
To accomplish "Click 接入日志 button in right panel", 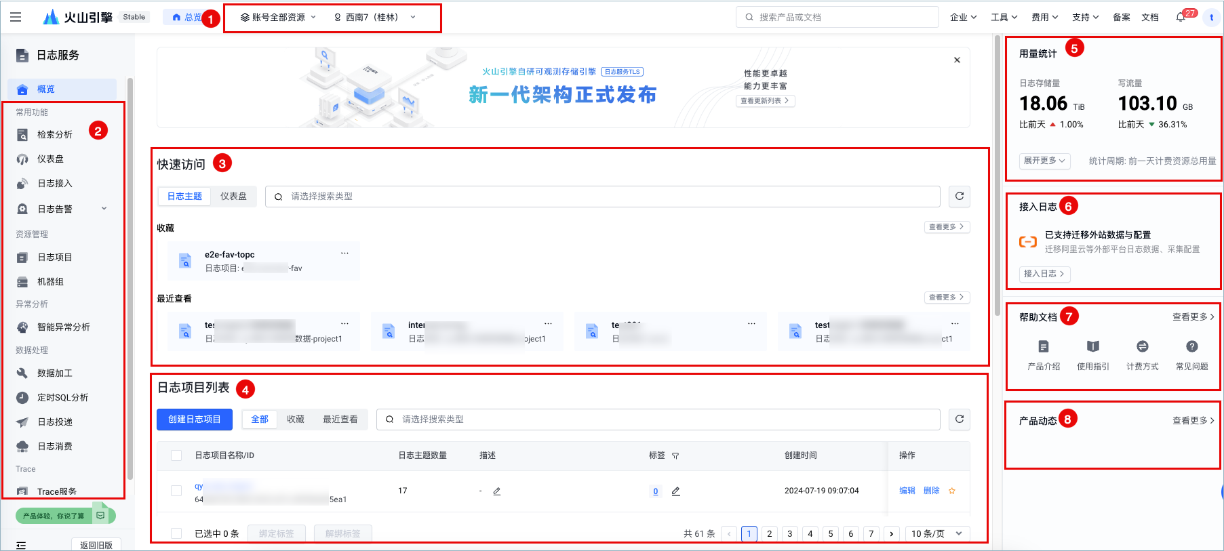I will 1044,274.
